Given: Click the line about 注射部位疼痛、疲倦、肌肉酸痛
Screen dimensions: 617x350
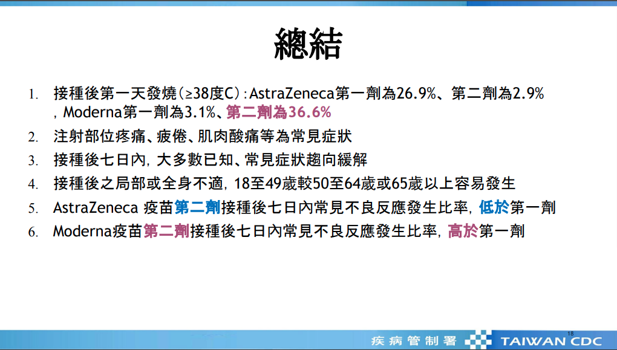Looking at the screenshot, I should 203,137.
